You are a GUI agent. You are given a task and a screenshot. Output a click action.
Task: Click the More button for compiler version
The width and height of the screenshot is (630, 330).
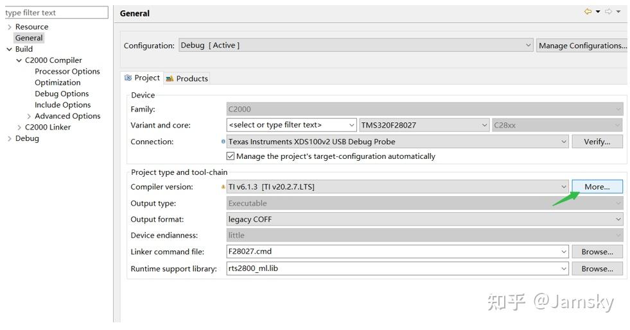pyautogui.click(x=597, y=187)
